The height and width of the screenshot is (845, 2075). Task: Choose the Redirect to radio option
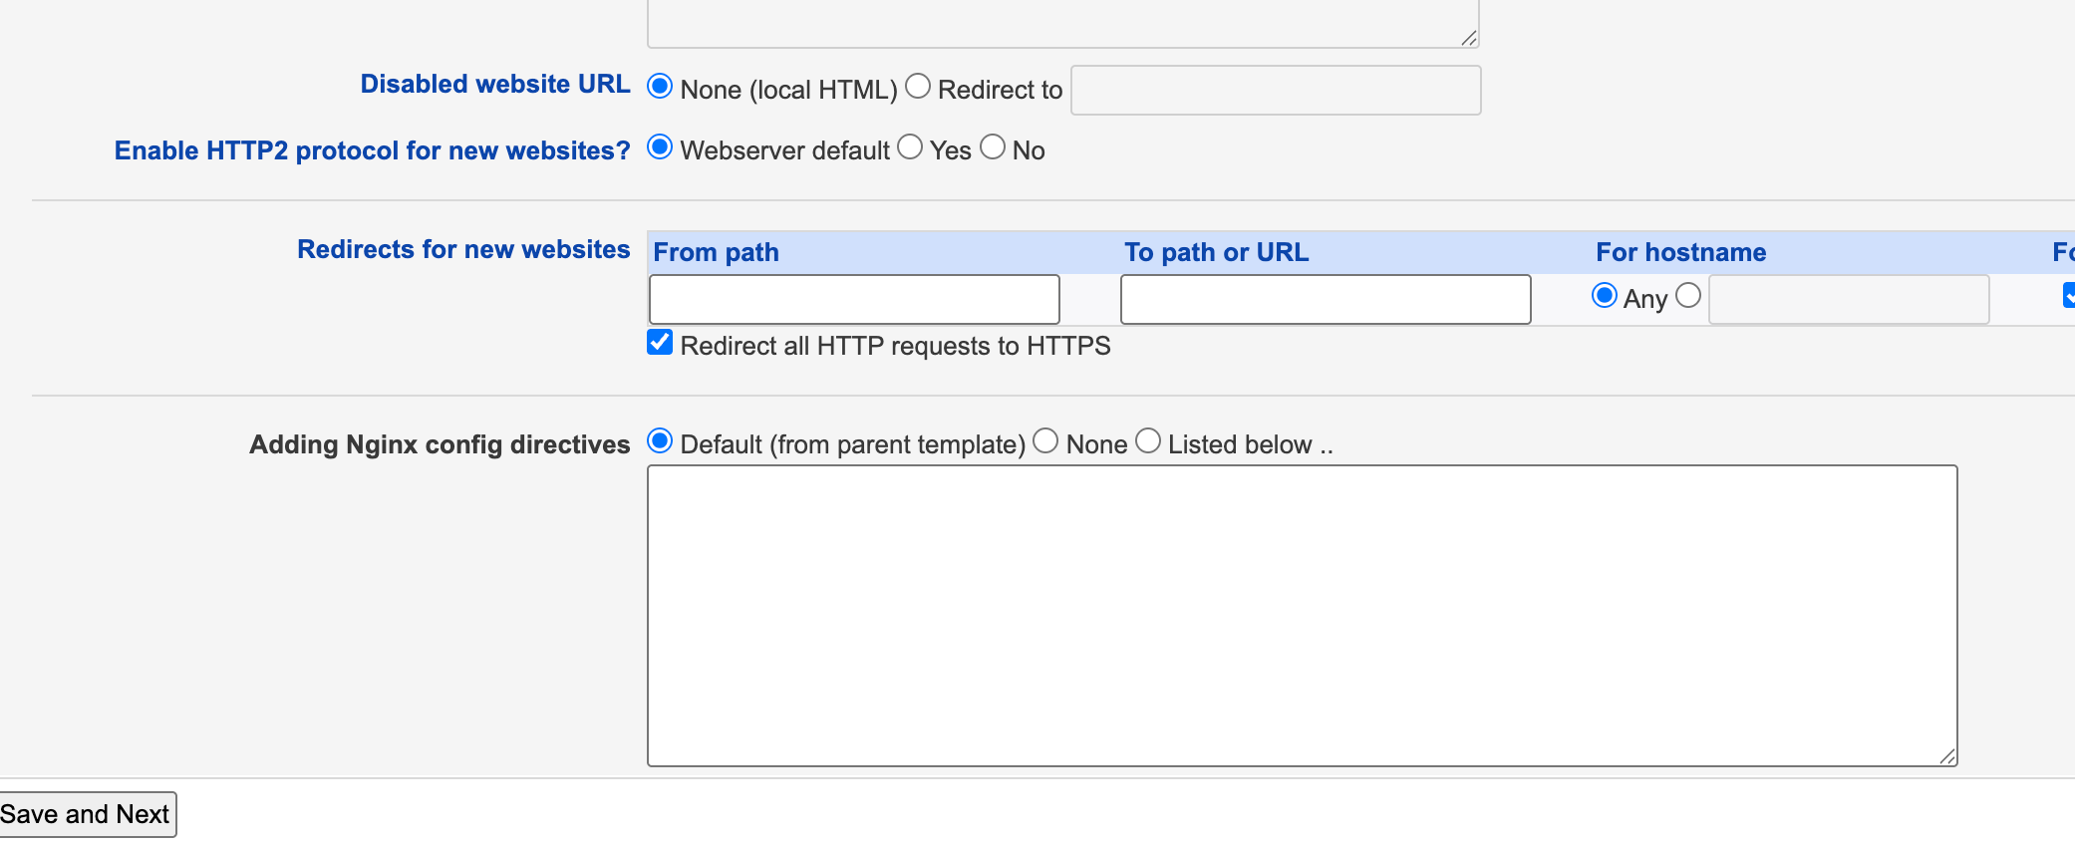(x=918, y=87)
